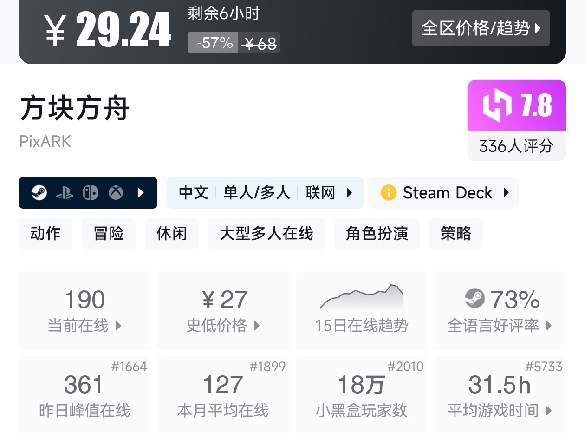The image size is (585, 433).
Task: Open 史低价格 lowest price history
Action: (223, 310)
